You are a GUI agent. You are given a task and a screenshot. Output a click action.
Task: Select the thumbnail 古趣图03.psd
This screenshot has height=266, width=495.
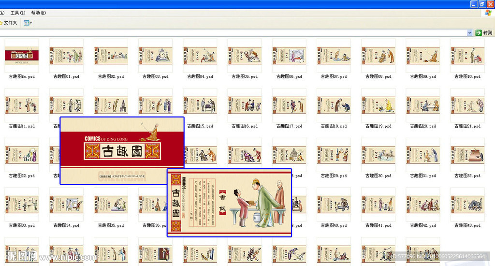tap(155, 56)
